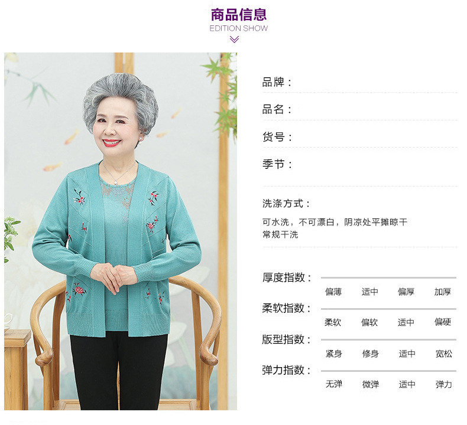Click the purple double chevron down icon
This screenshot has width=467, height=425.
tap(235, 40)
